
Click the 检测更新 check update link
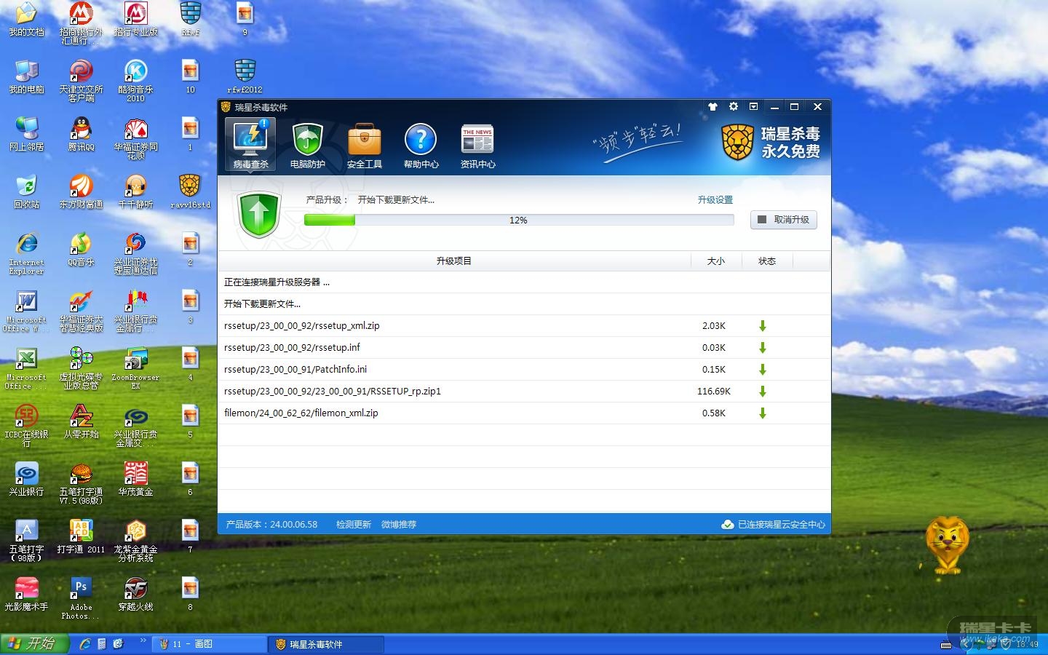coord(353,524)
